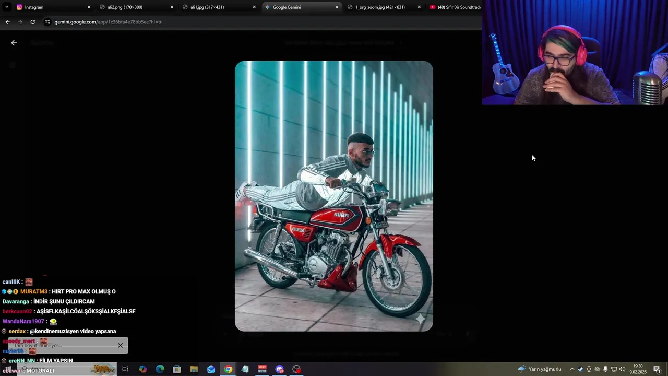The height and width of the screenshot is (376, 668).
Task: Switch to the Sıfır Bir Soundtrack YouTube tab
Action: [x=454, y=7]
